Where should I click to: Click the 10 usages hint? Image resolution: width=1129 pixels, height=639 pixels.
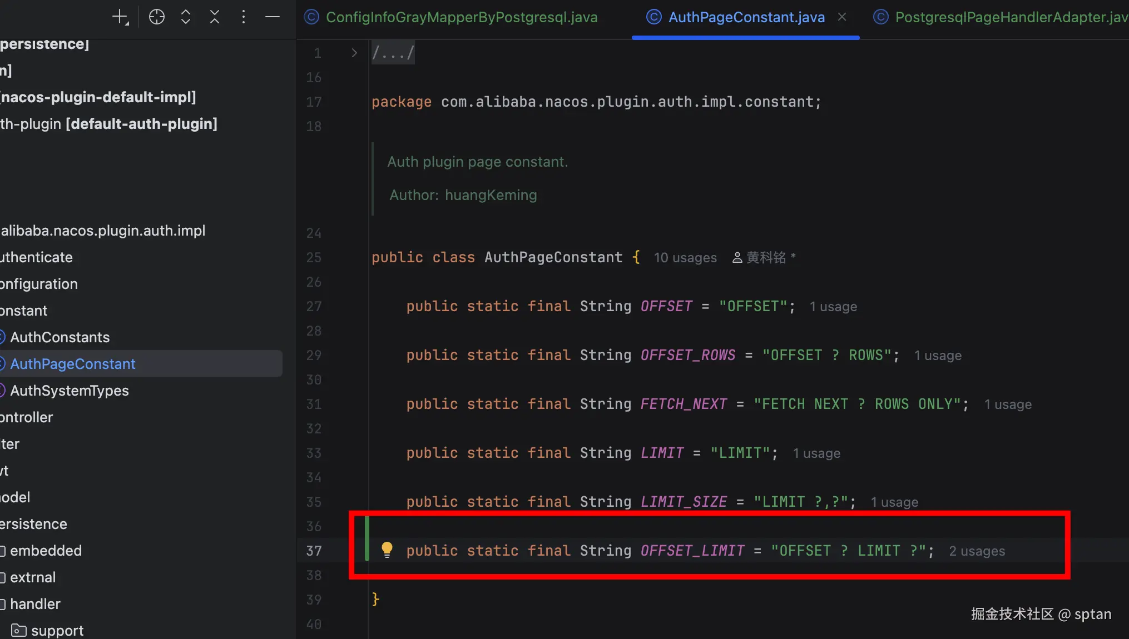pos(685,258)
